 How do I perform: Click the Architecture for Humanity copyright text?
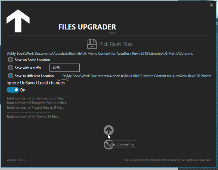tap(167, 160)
